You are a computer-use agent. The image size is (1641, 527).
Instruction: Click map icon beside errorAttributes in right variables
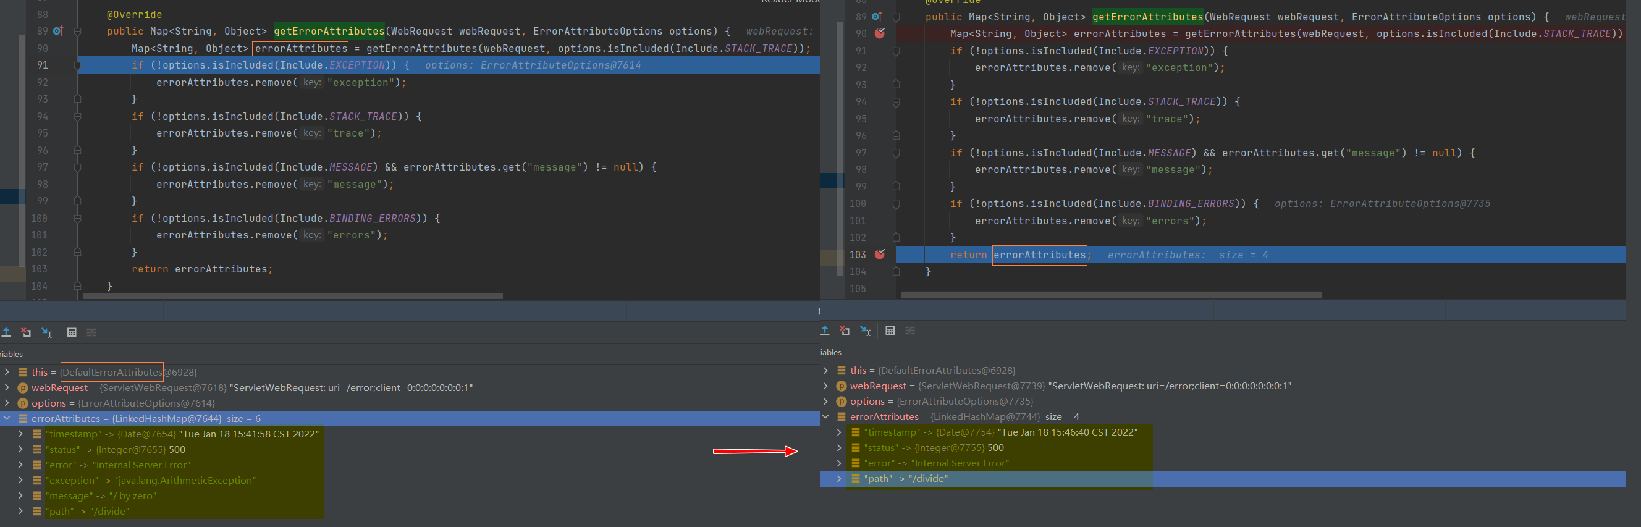(x=842, y=417)
